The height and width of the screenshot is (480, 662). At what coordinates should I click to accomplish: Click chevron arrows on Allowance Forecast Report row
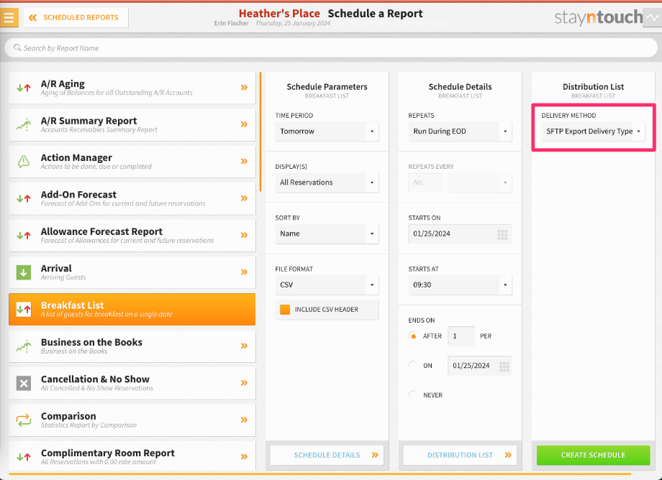(x=244, y=235)
